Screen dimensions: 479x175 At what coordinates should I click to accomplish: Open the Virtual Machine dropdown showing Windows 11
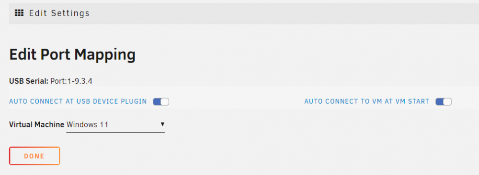(115, 124)
